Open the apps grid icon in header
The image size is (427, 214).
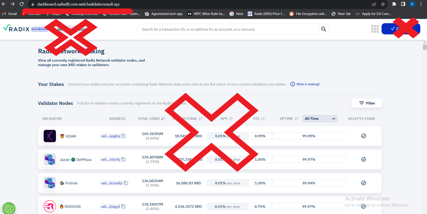click(375, 29)
